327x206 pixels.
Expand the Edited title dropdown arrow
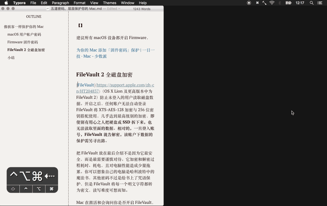click(119, 9)
